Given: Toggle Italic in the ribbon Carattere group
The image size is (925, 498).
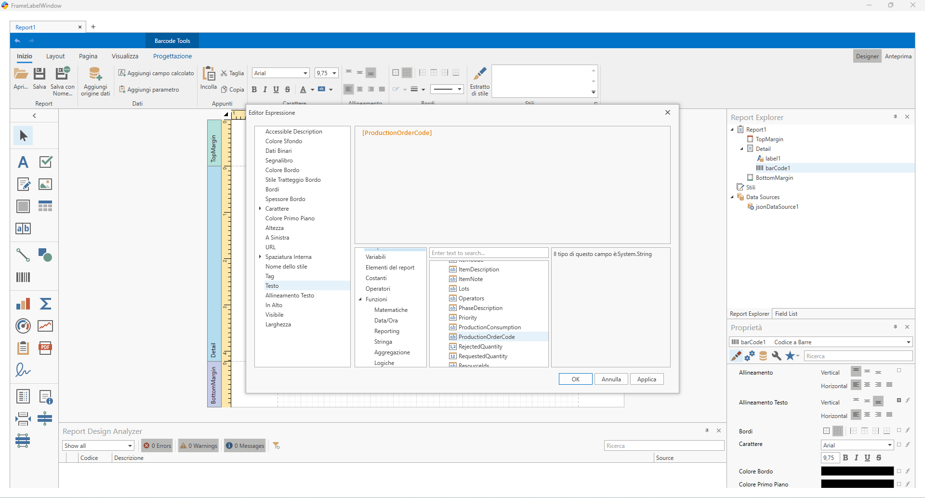Looking at the screenshot, I should click(265, 89).
